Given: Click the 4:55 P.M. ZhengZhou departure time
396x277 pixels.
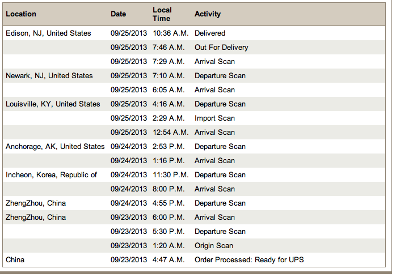Looking at the screenshot, I should pos(168,203).
